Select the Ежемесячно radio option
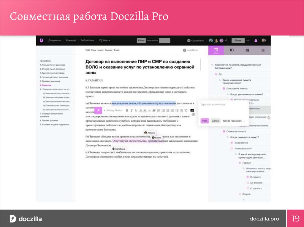This screenshot has height=227, width=304. pyautogui.click(x=232, y=143)
